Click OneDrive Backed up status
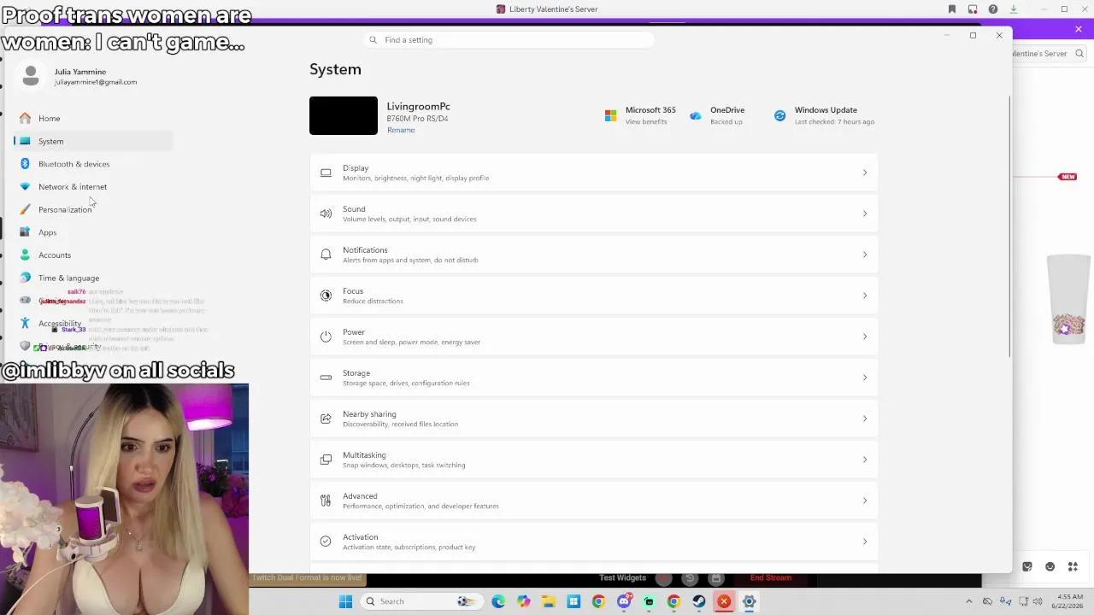1094x615 pixels. pos(726,122)
